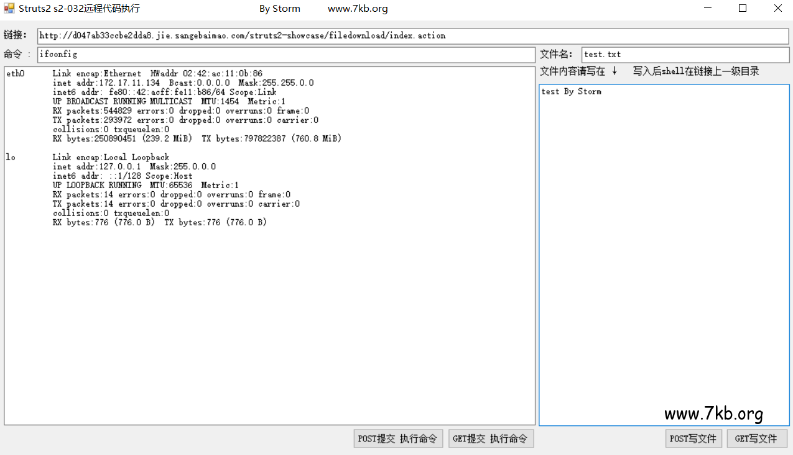
Task: Click the file content box with test By Storm
Action: [x=664, y=248]
